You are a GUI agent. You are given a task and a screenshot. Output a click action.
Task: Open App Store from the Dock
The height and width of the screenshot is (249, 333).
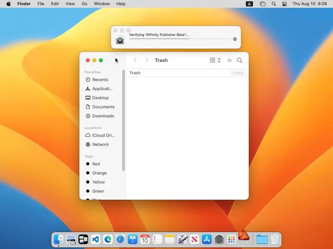pyautogui.click(x=207, y=240)
